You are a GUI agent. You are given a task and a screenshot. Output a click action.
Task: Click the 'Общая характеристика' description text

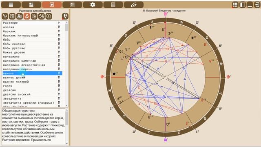tap(19, 111)
